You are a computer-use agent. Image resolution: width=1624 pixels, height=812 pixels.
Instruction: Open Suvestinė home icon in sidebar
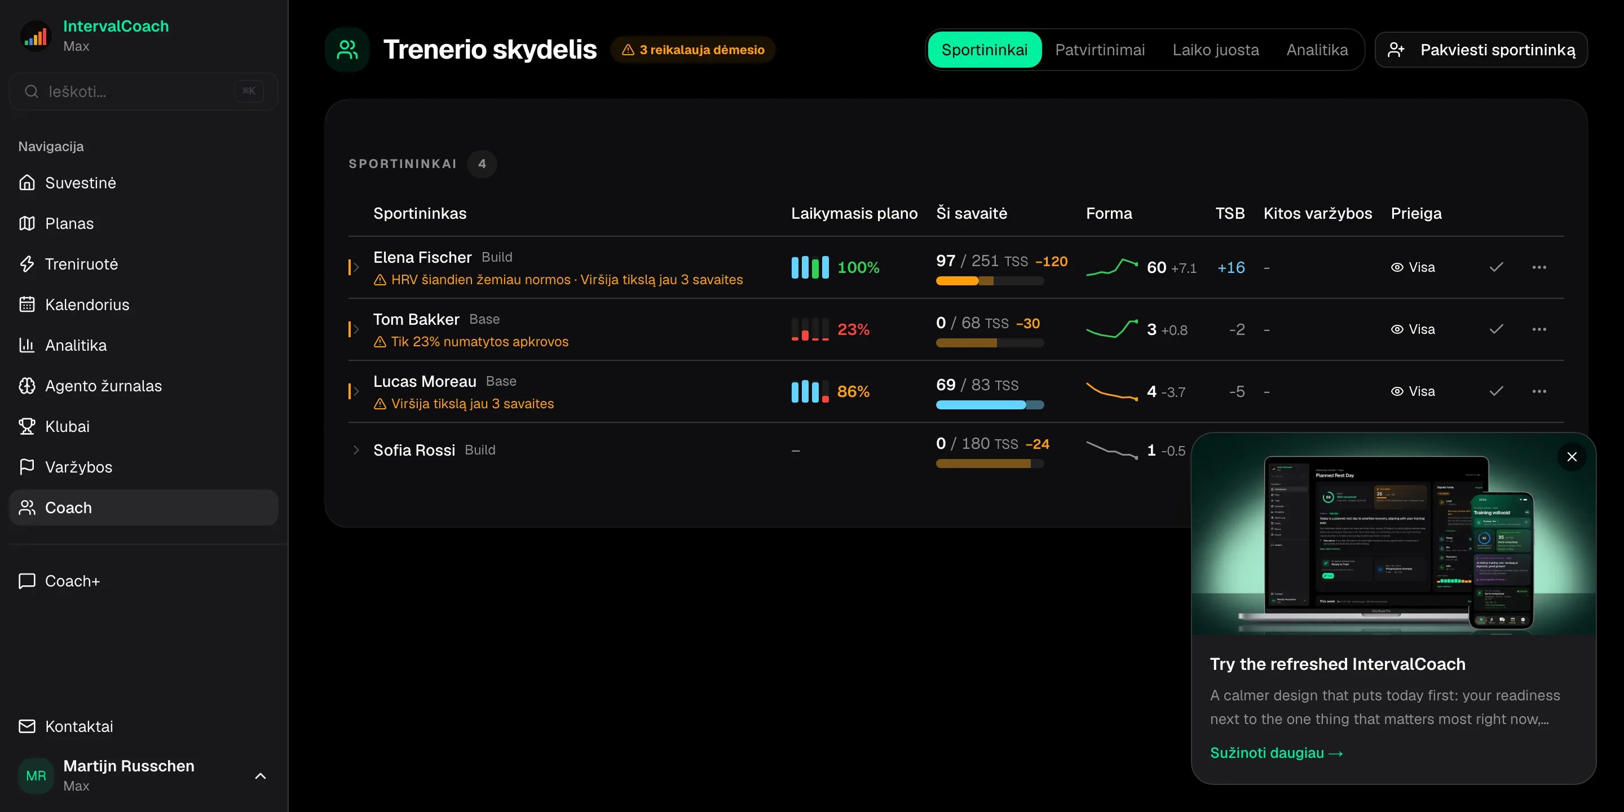(27, 183)
